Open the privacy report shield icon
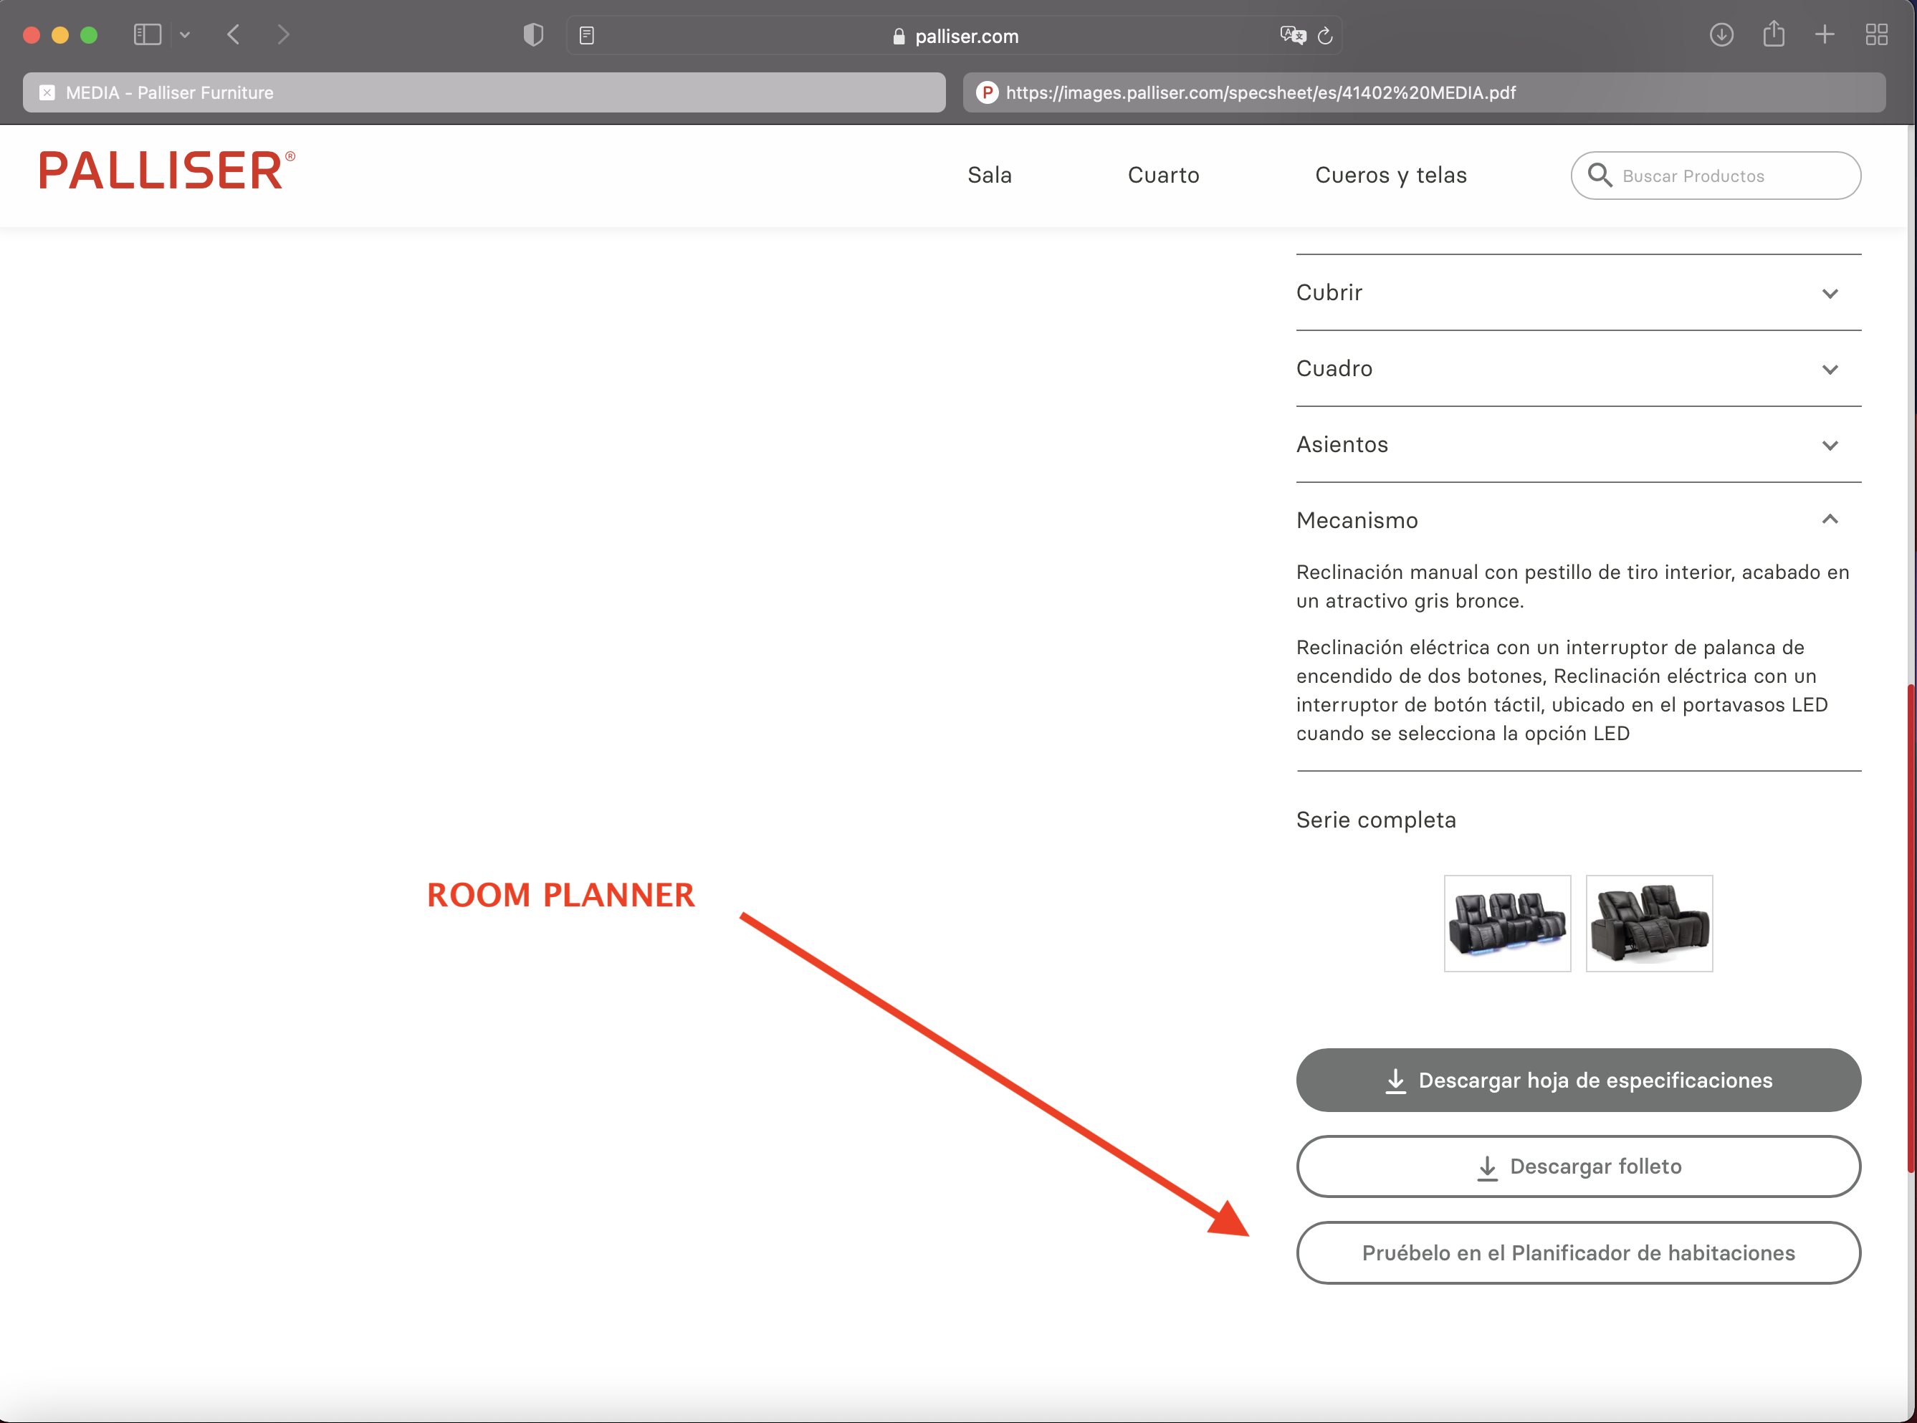Viewport: 1917px width, 1423px height. 533,34
